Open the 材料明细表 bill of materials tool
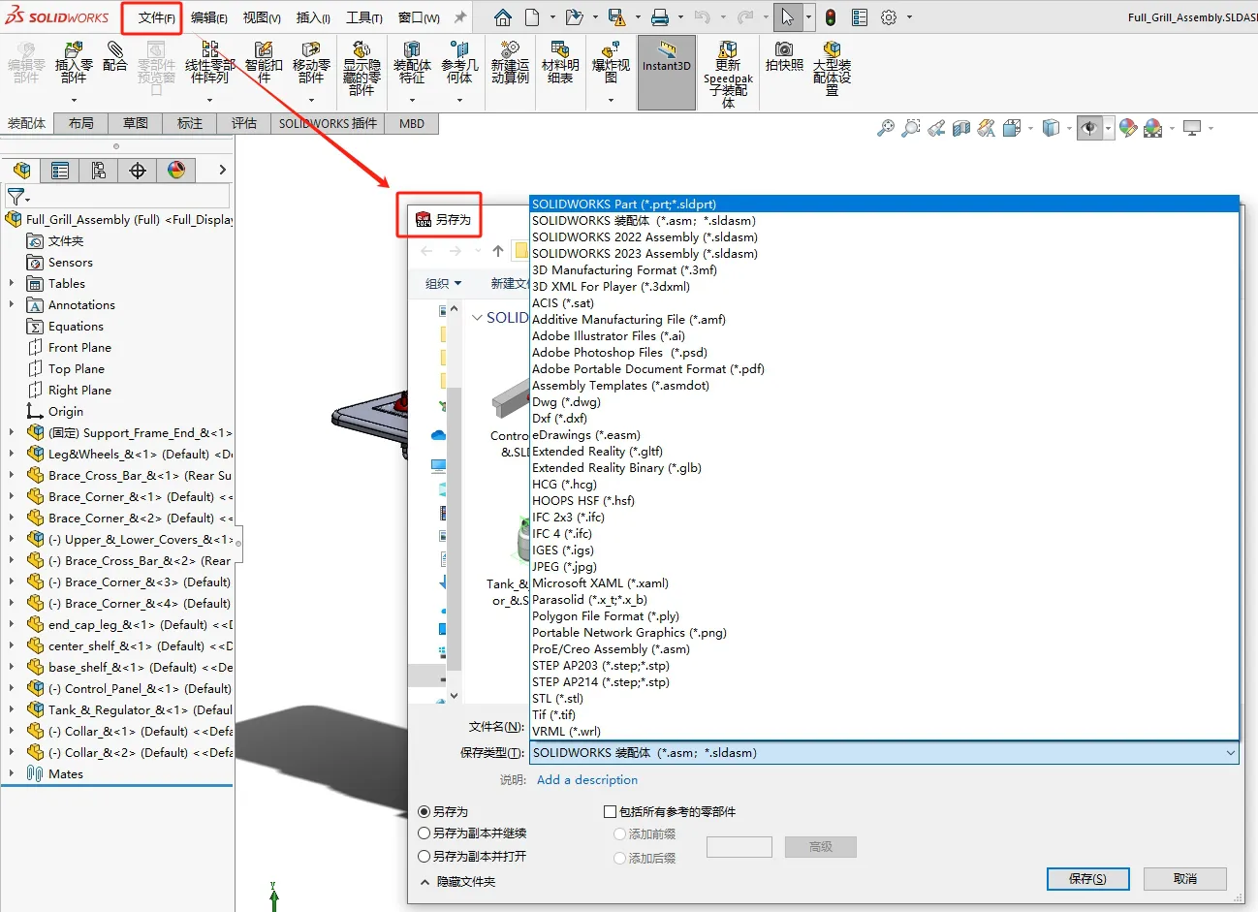The height and width of the screenshot is (912, 1258). [560, 64]
